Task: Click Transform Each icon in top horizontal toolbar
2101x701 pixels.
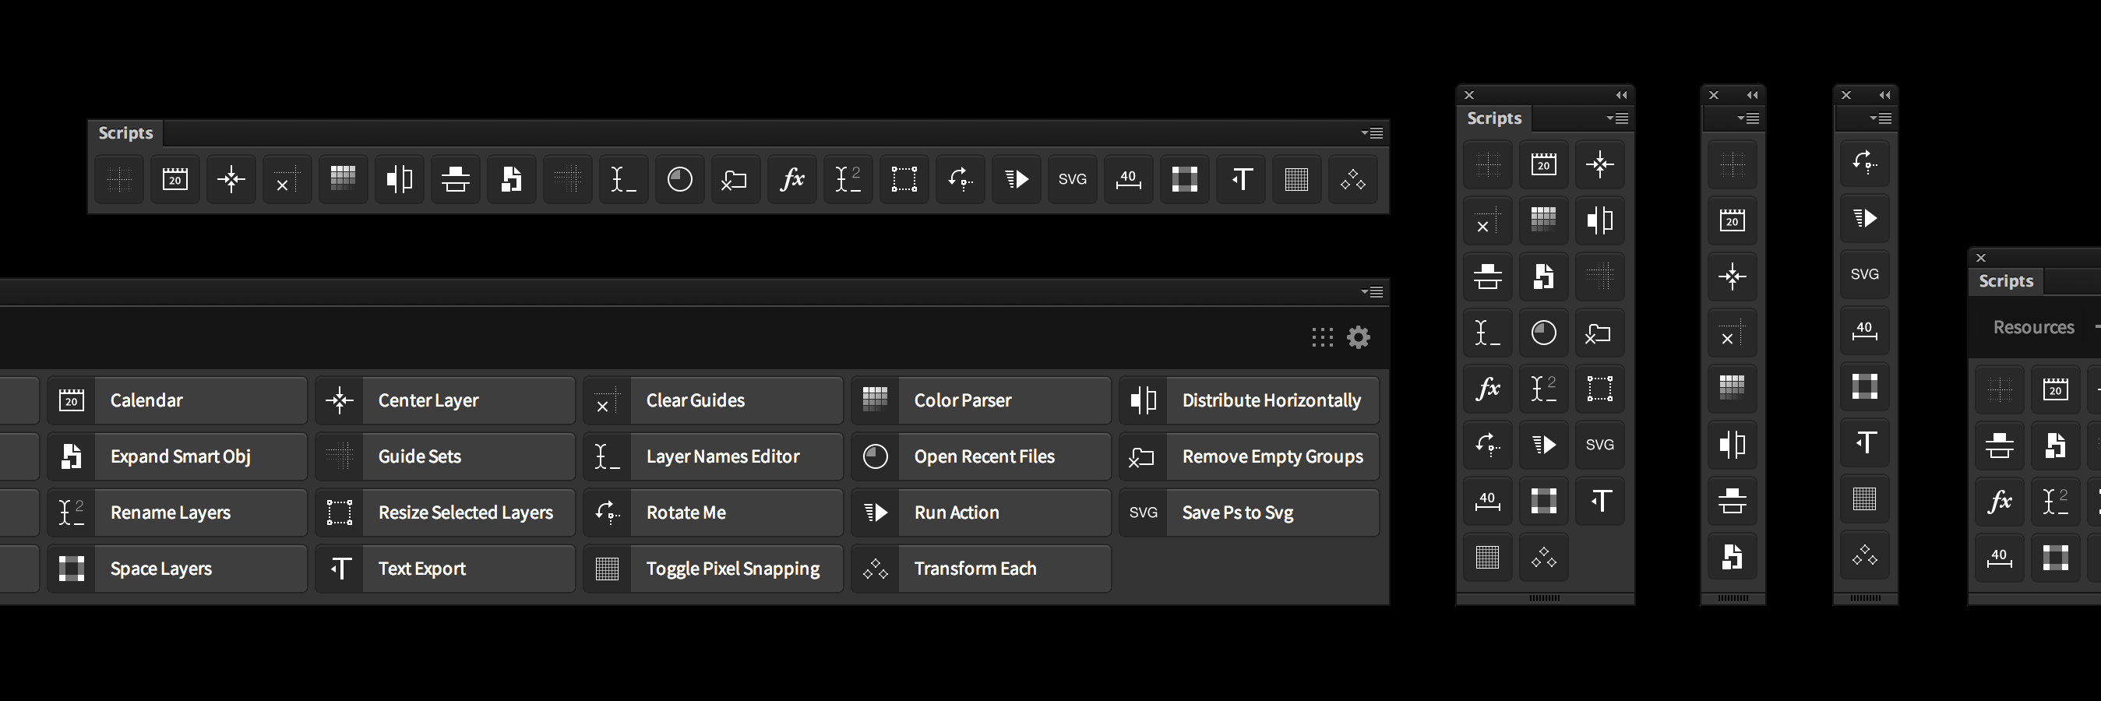Action: [x=1353, y=179]
